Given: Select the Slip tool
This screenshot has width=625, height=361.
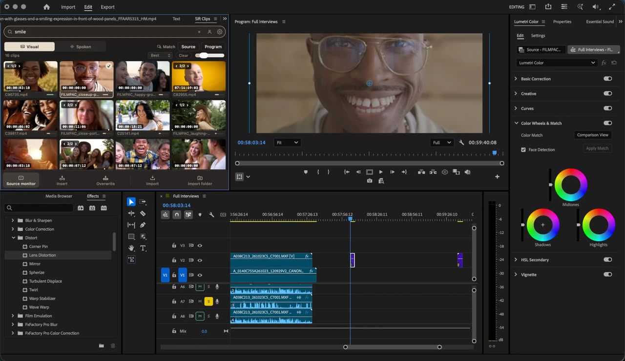Looking at the screenshot, I should point(131,225).
